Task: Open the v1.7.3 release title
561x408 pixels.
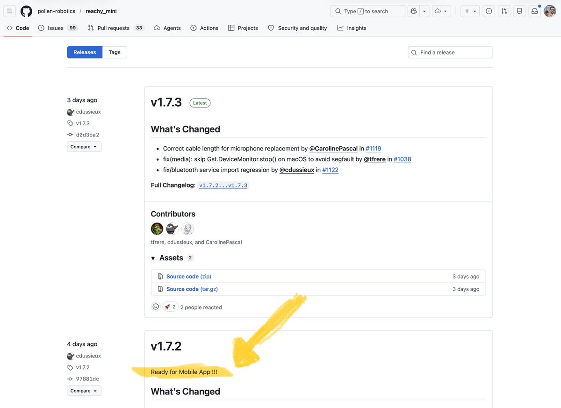Action: (x=166, y=102)
